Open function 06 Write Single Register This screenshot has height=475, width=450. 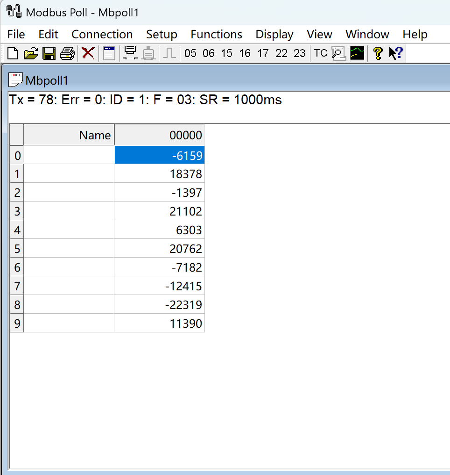209,53
